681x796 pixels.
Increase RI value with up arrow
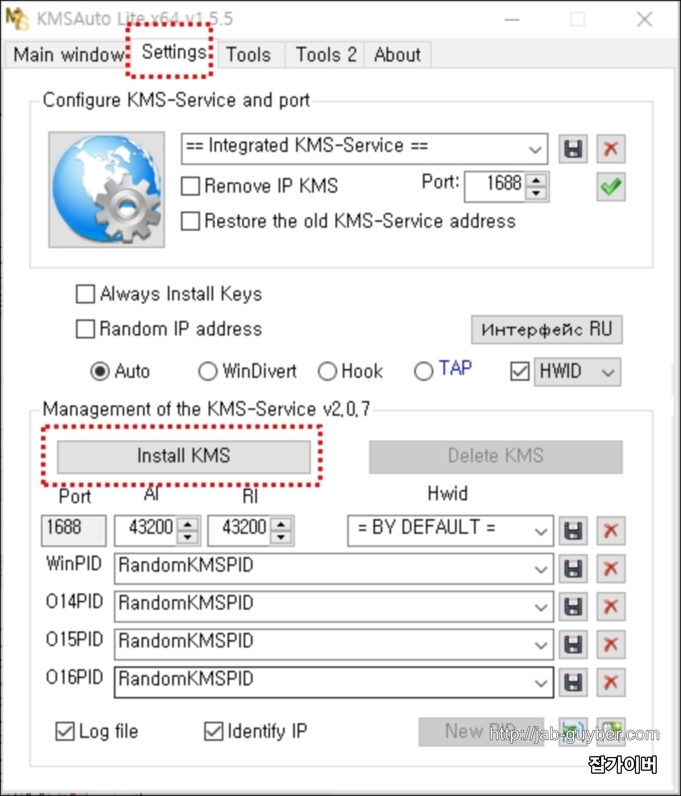281,524
